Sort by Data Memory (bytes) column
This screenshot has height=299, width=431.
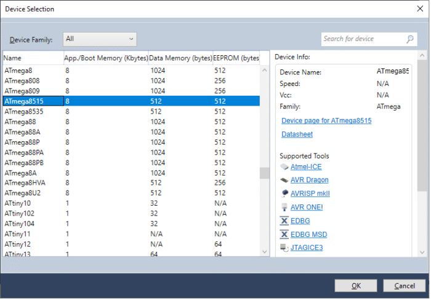tap(180, 58)
